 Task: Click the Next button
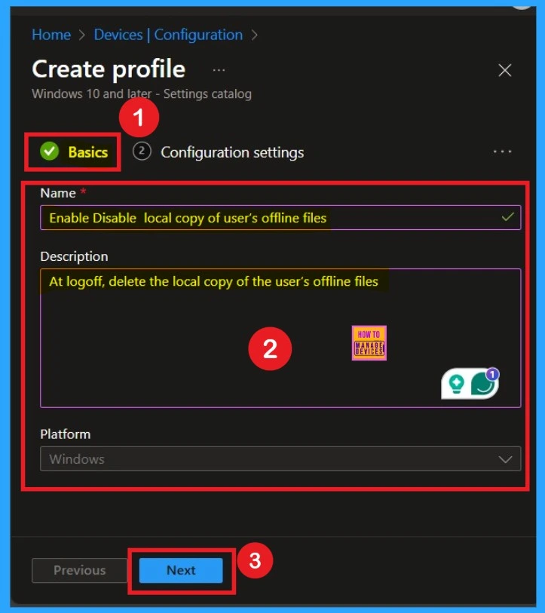[181, 570]
